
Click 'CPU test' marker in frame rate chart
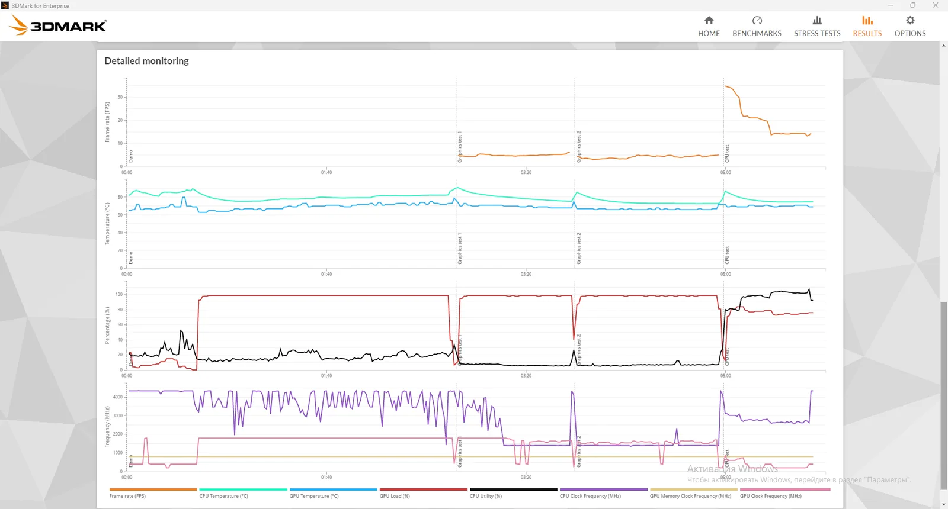tap(727, 153)
